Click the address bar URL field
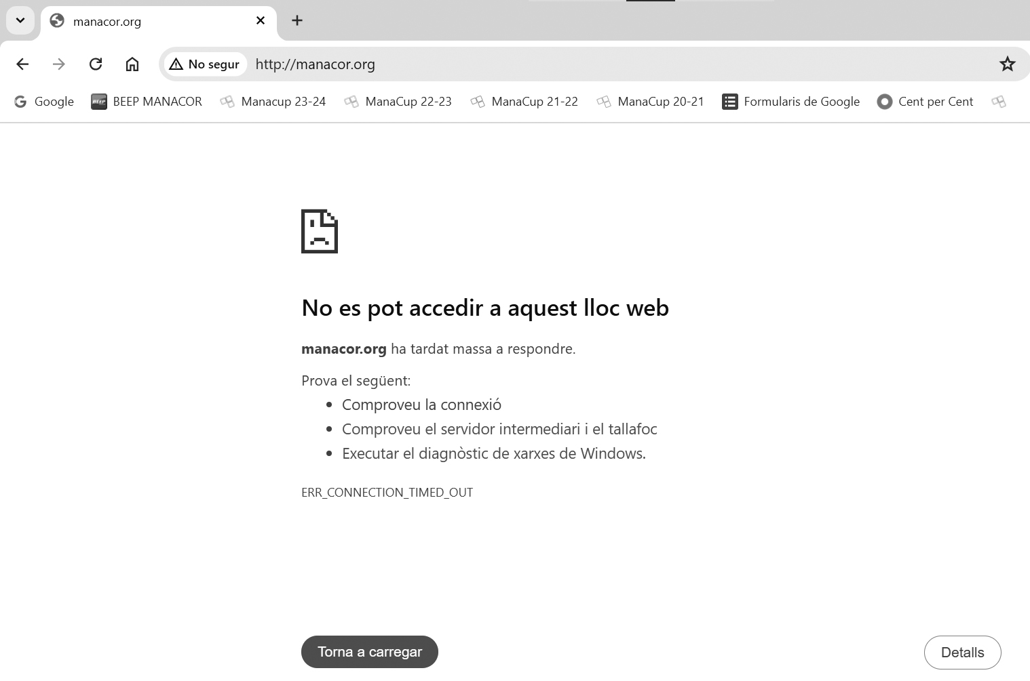 (x=543, y=64)
